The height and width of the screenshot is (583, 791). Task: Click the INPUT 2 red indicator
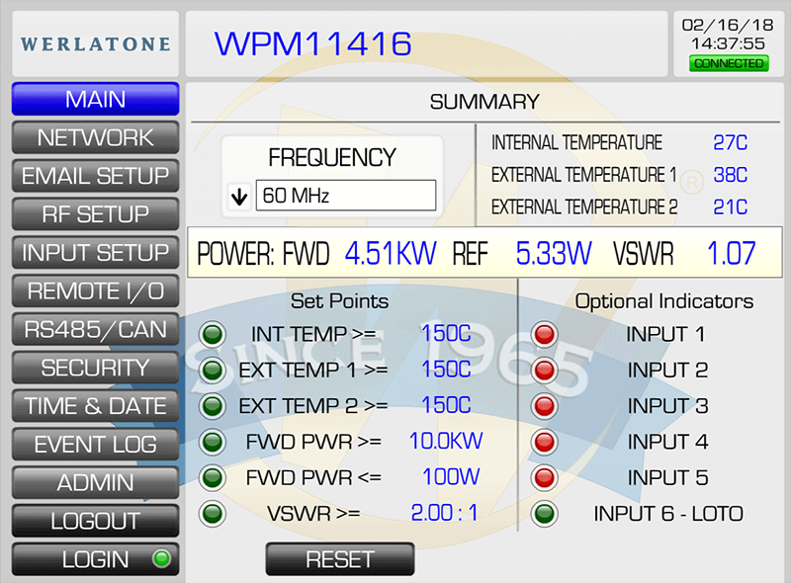tap(545, 370)
